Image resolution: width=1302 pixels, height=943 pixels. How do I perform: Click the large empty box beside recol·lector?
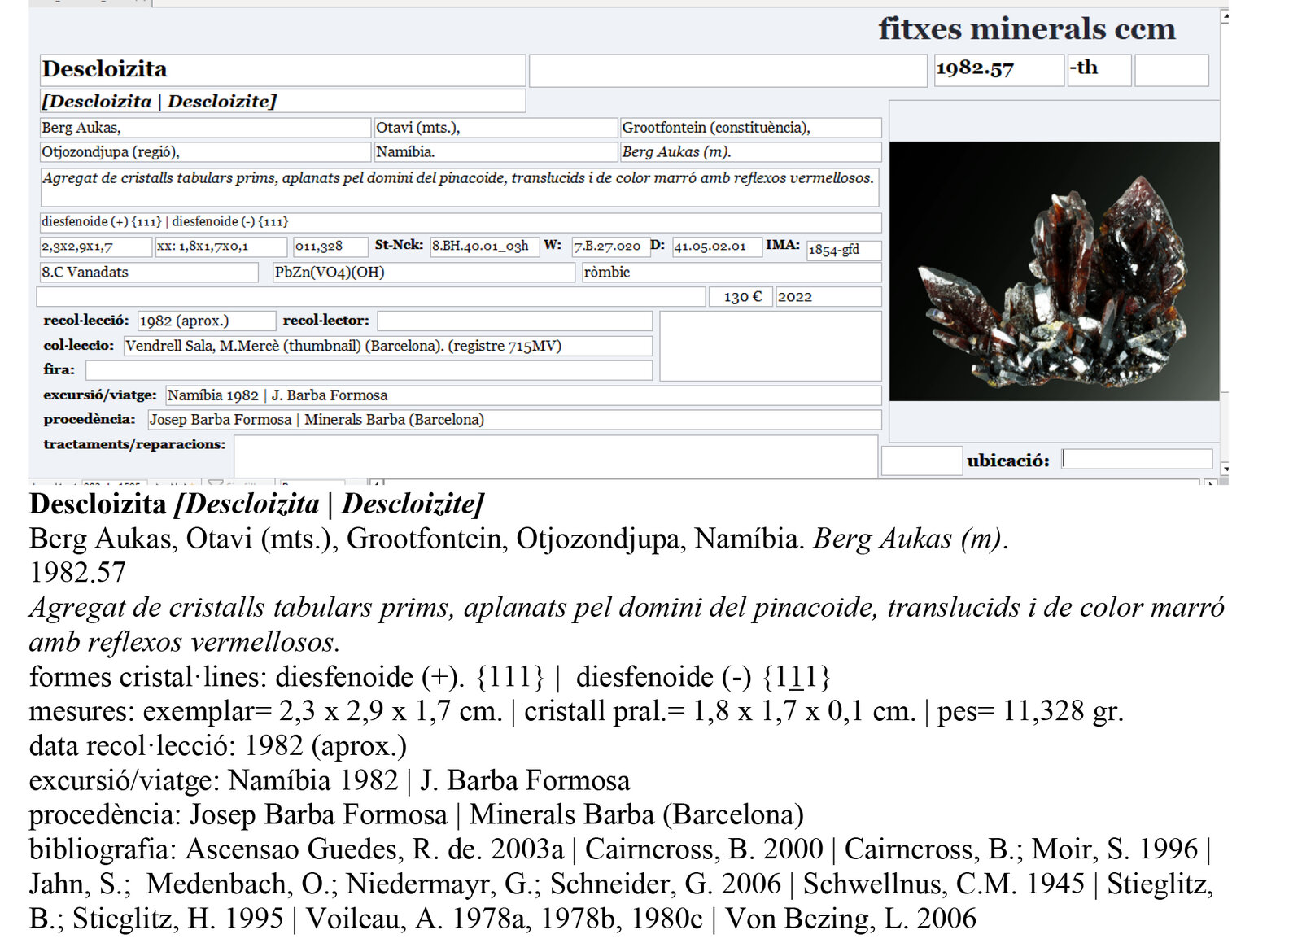tap(771, 346)
